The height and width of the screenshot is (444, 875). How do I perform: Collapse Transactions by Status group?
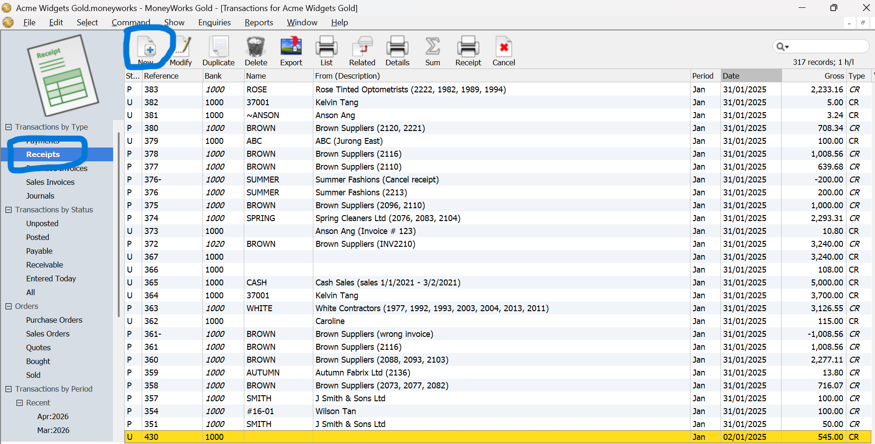pos(8,210)
